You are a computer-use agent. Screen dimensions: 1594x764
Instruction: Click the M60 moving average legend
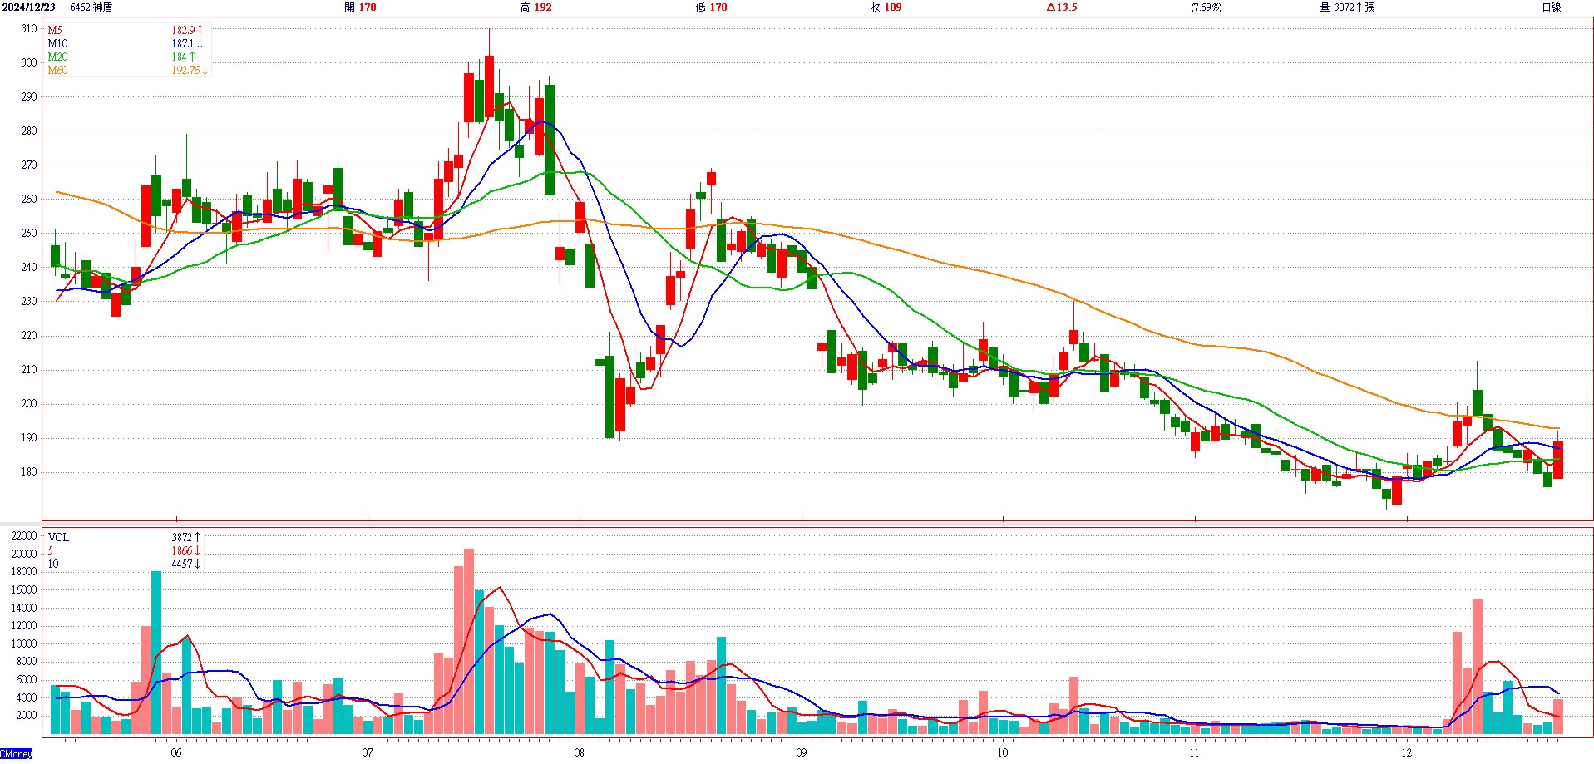pyautogui.click(x=57, y=71)
